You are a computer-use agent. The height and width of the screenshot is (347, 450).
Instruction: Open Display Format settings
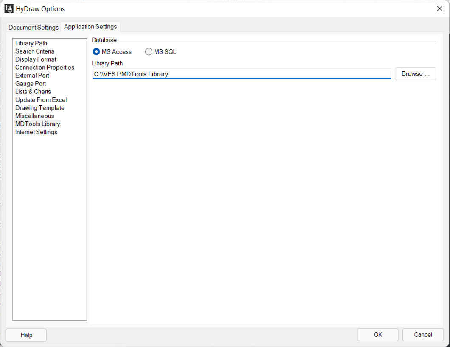[36, 59]
